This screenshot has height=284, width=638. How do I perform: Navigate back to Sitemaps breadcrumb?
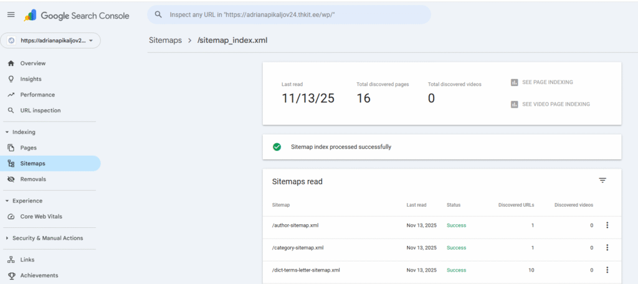[x=165, y=40]
